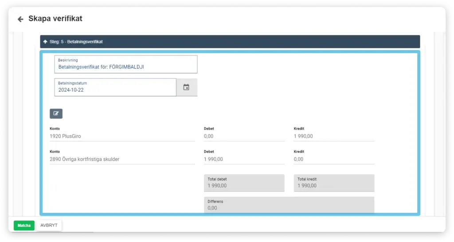Image resolution: width=454 pixels, height=242 pixels.
Task: Click the Total kredit field
Action: point(334,183)
